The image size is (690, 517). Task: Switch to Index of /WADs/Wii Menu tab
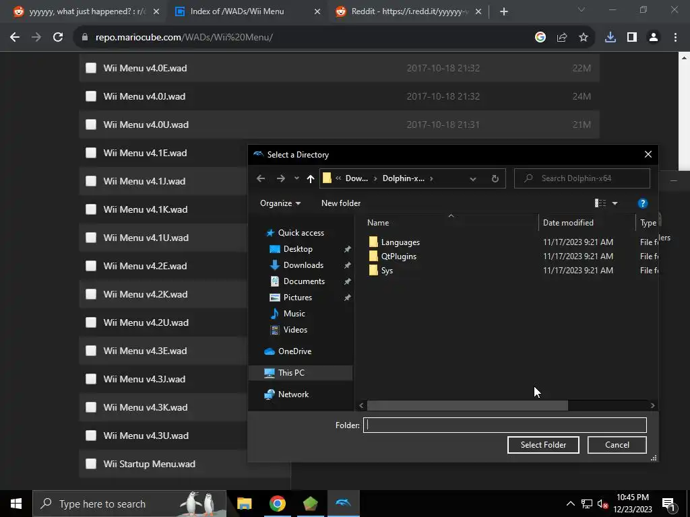(248, 11)
